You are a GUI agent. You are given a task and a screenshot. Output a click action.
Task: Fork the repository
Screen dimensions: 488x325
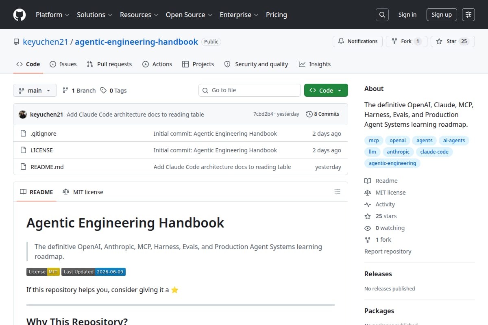406,41
